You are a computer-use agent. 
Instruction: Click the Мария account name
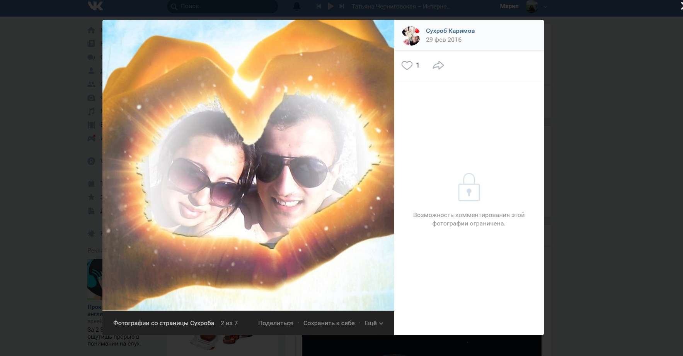point(509,6)
